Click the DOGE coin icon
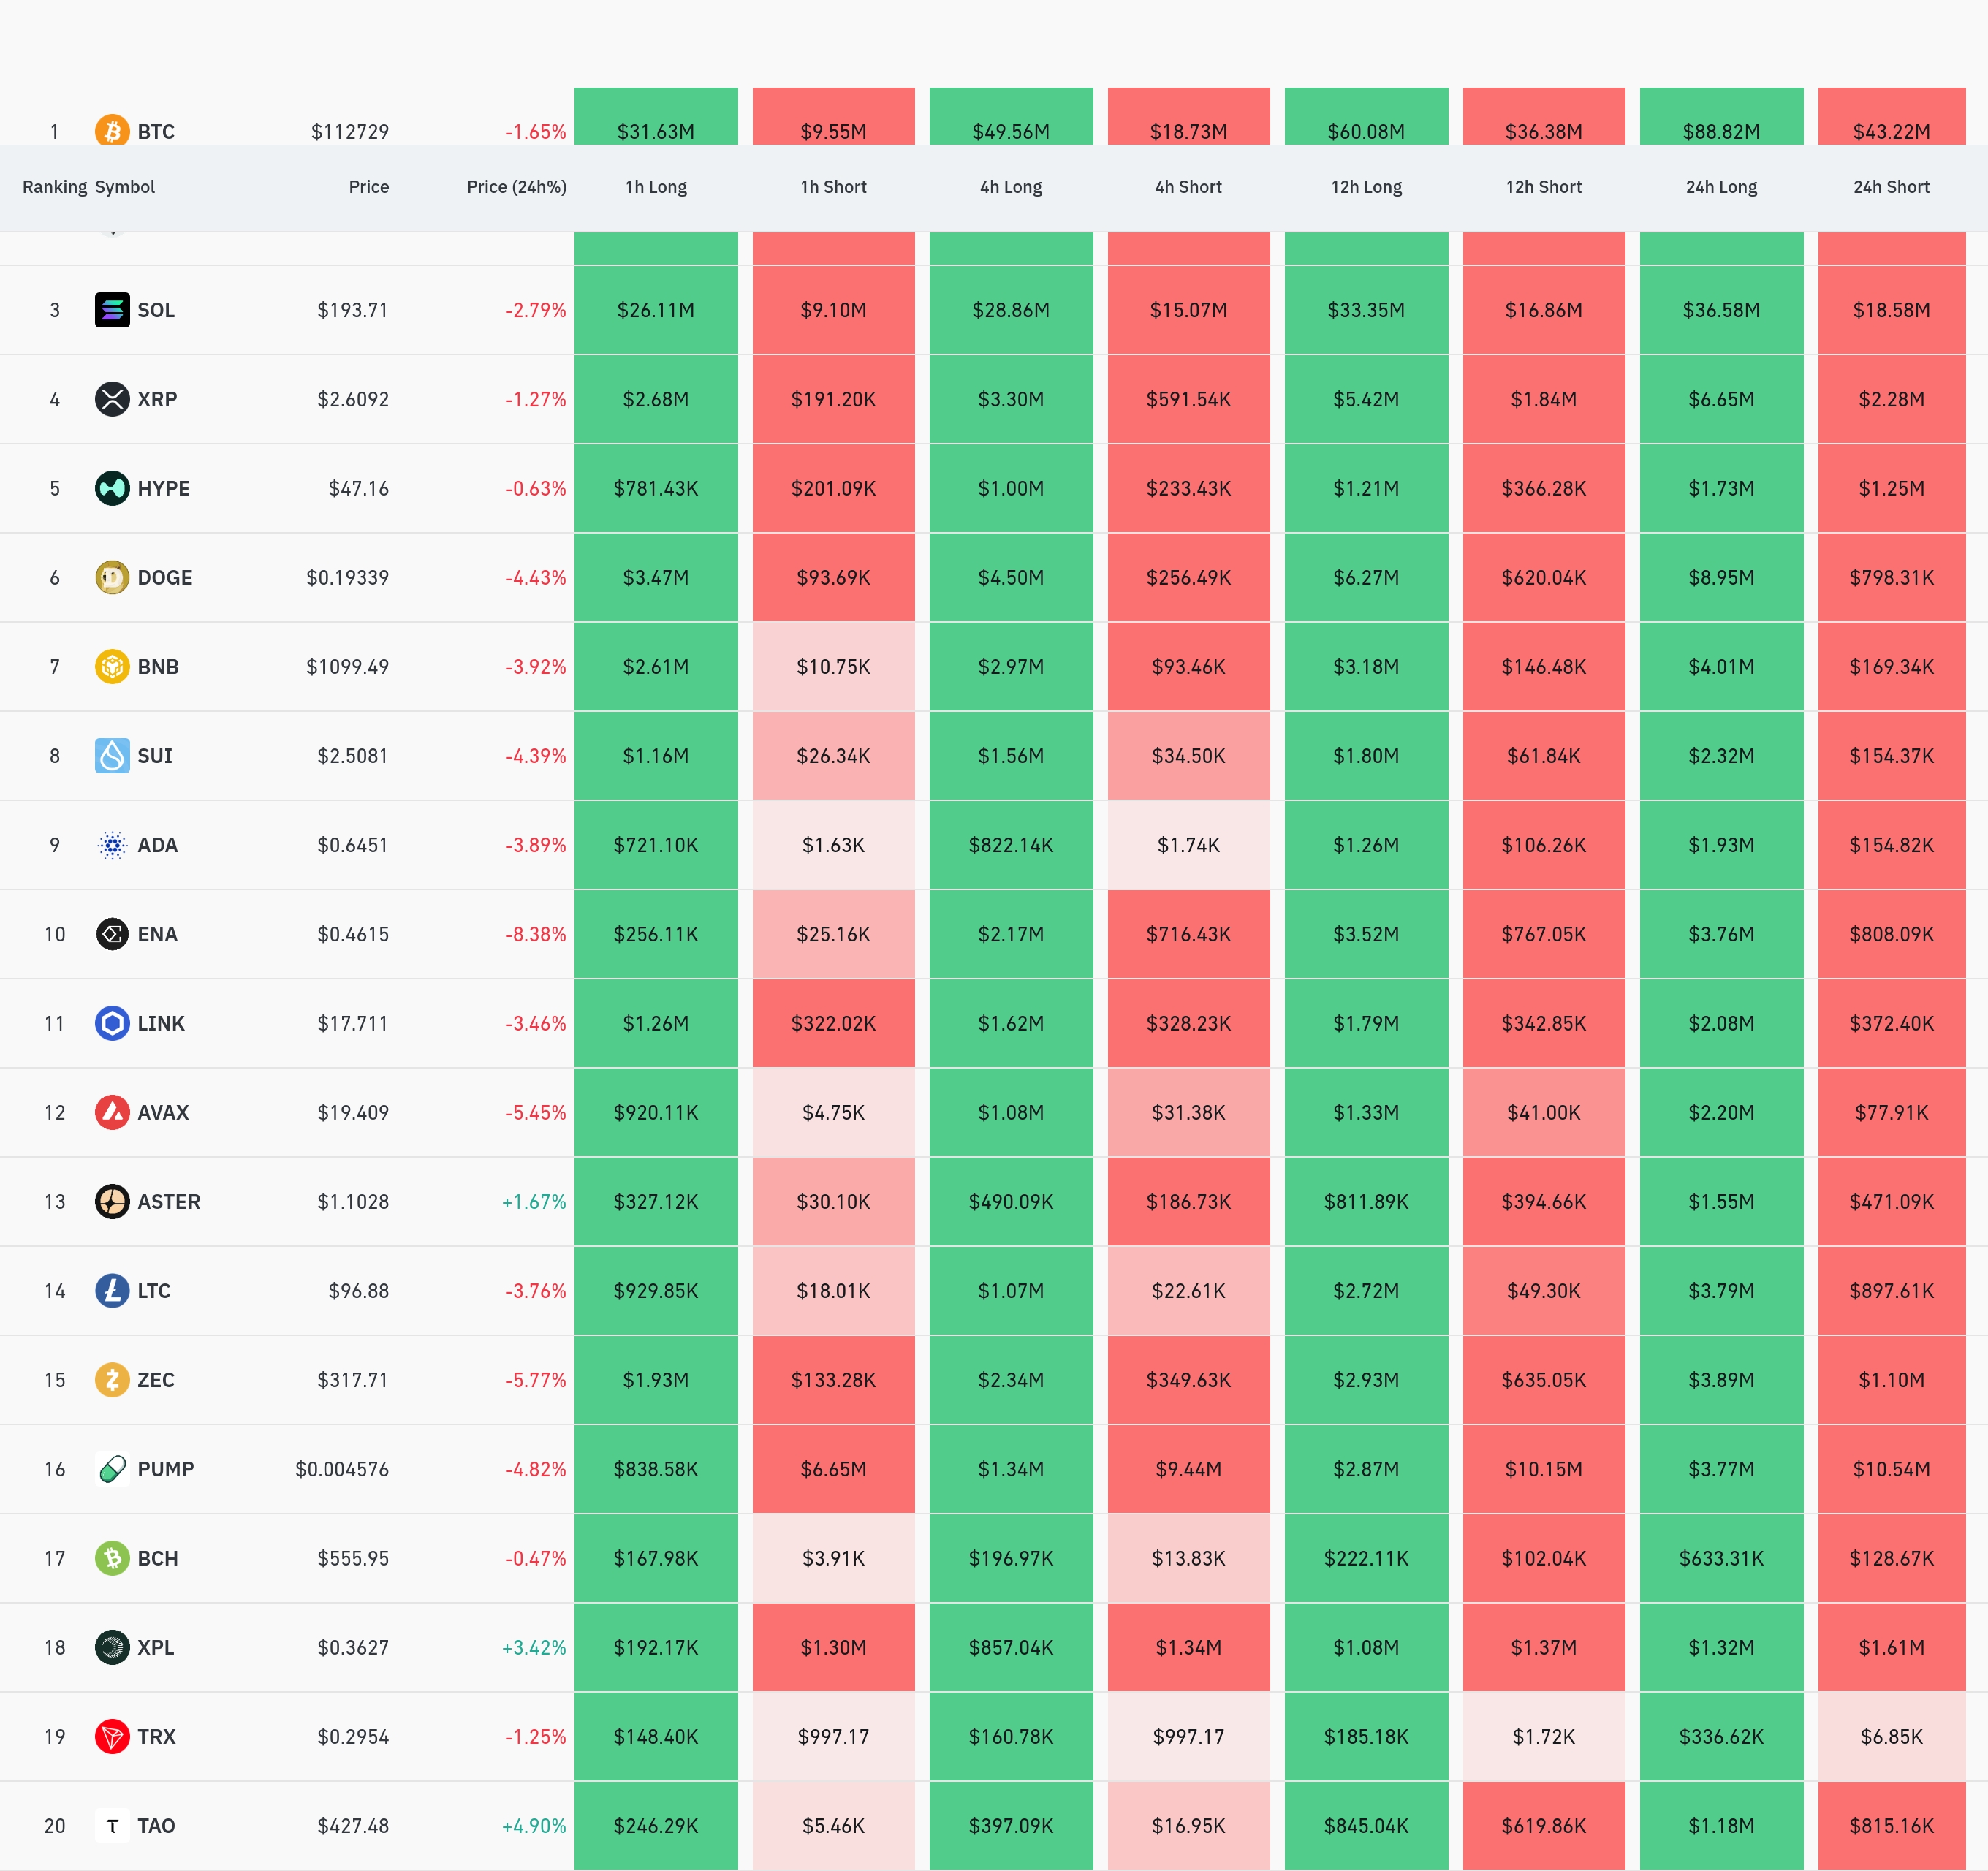1988x1871 pixels. pyautogui.click(x=112, y=577)
